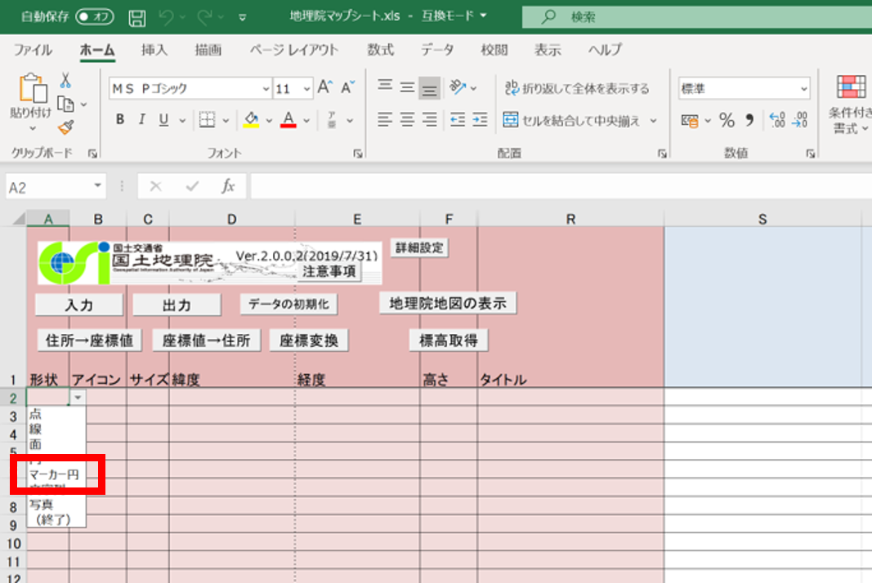Viewport: 872px width, 583px height.
Task: Switch to the 挿入 tab
Action: pos(154,50)
